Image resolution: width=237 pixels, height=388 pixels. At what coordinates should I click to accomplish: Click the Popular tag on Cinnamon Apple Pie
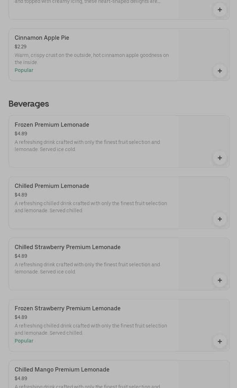[24, 70]
